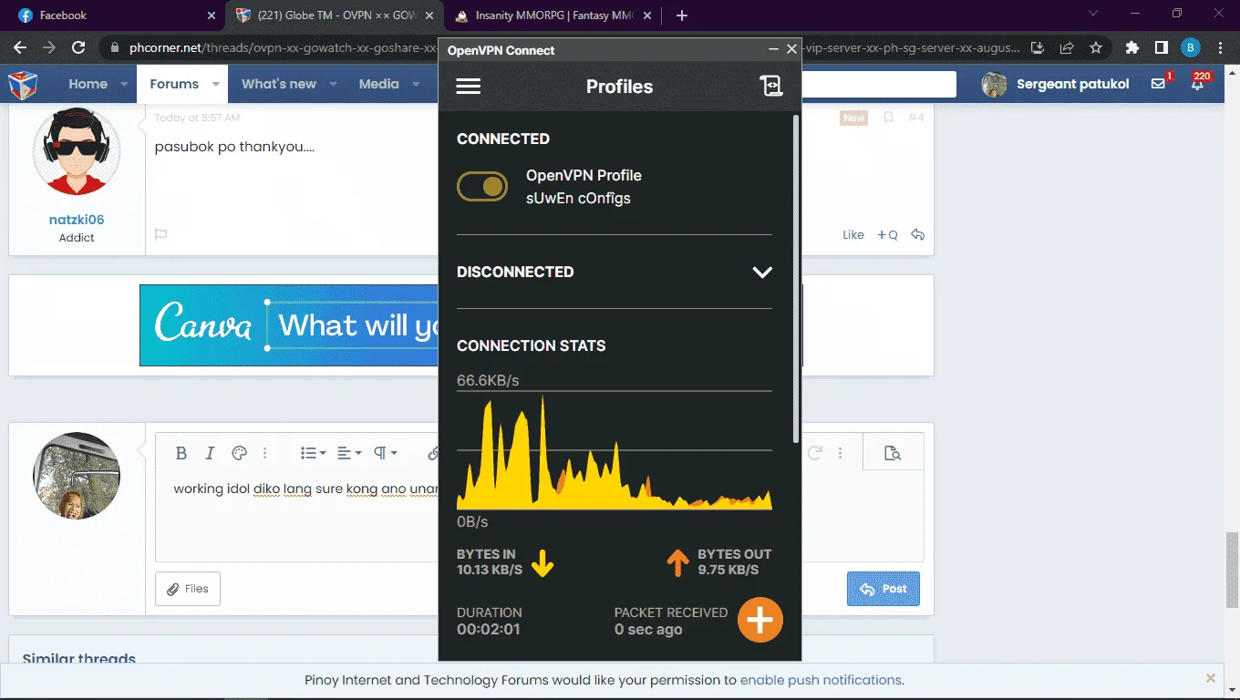The height and width of the screenshot is (700, 1240).
Task: Open the text alignment dropdown in editor
Action: click(349, 453)
